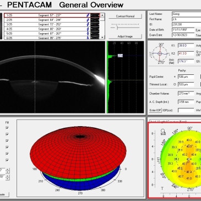Toggle the last Fill checkbox
The image size is (201, 201).
[x=7, y=160]
